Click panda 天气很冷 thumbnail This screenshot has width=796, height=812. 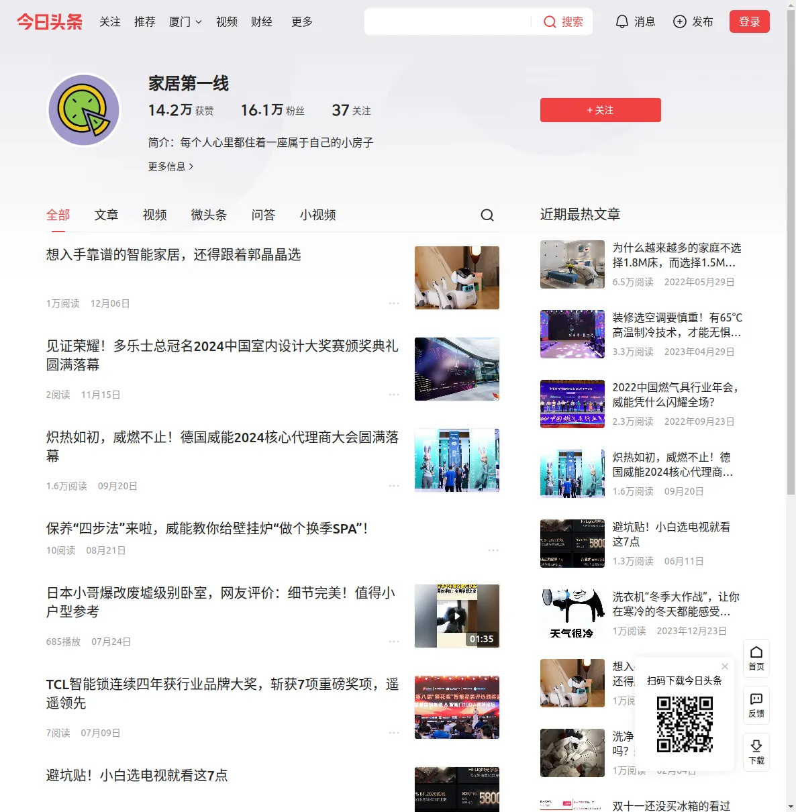point(573,613)
